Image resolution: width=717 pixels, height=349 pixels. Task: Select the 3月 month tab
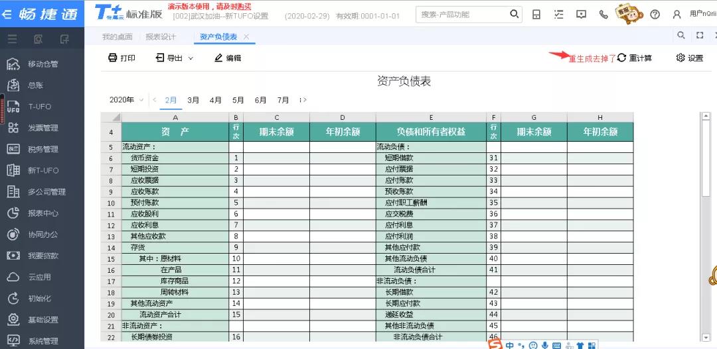pos(193,100)
